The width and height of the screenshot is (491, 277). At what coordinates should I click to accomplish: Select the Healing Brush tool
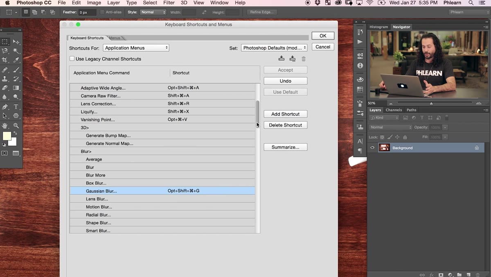coord(5,70)
